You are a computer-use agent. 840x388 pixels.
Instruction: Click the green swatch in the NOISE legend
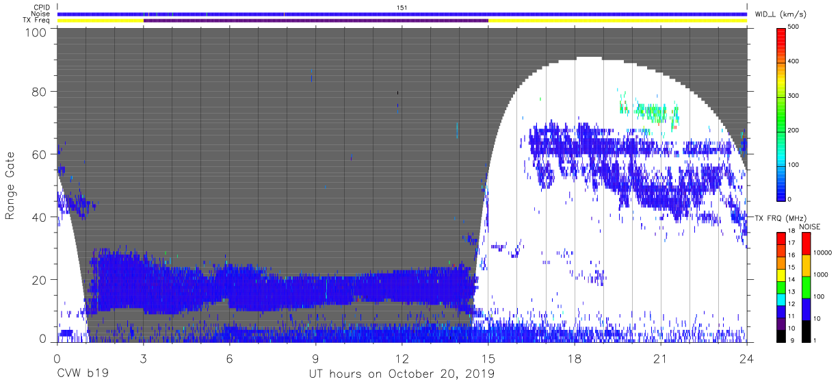coord(806,287)
